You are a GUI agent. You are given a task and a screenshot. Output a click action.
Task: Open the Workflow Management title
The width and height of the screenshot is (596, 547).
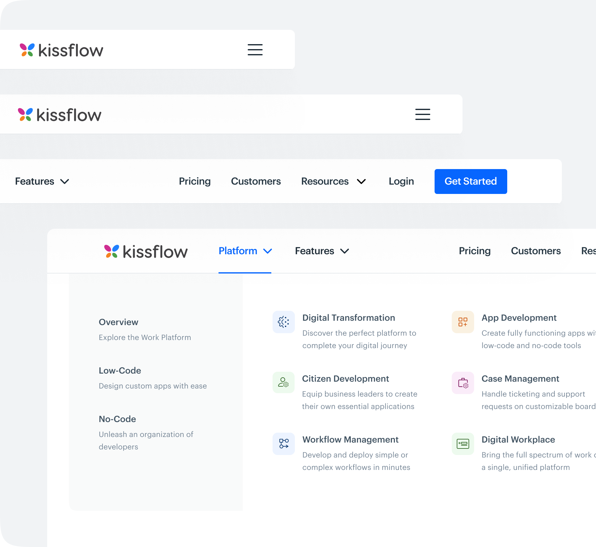(350, 440)
